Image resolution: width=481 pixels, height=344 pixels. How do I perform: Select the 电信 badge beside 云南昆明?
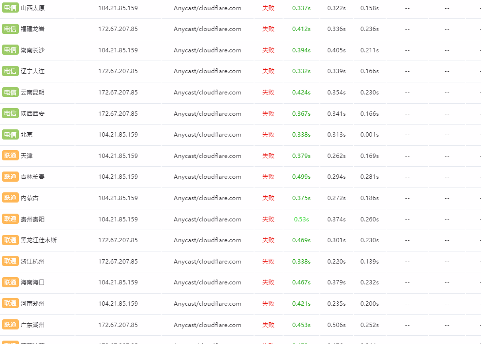coord(10,93)
